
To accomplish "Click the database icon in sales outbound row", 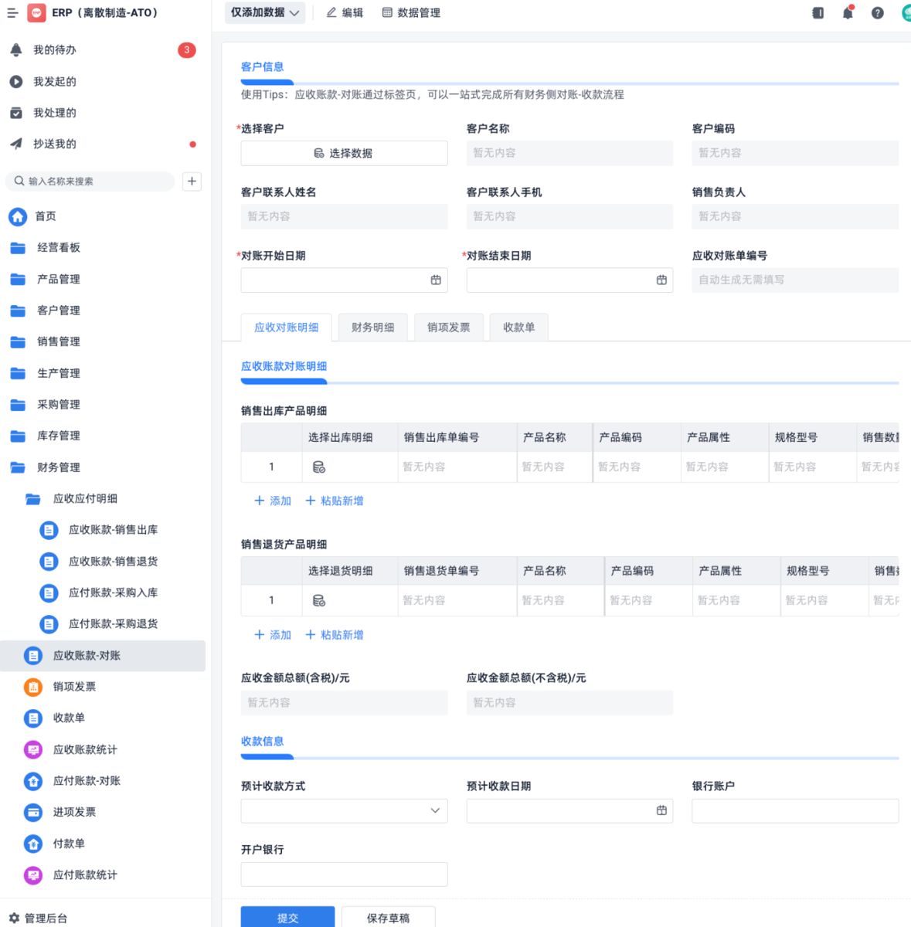I will click(319, 467).
